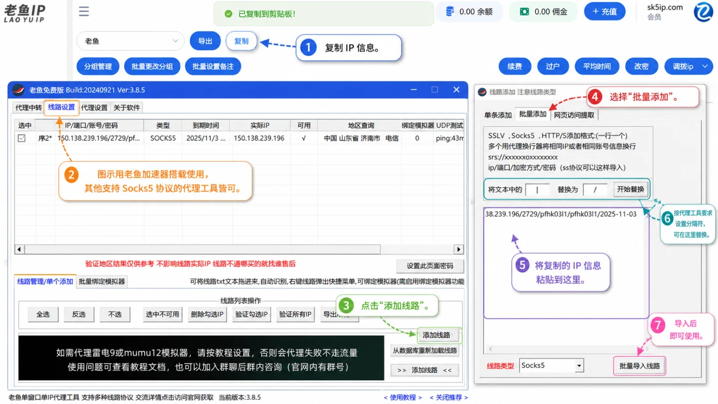Minimize the 老鱼免费版 window
718x404 pixels.
414,90
